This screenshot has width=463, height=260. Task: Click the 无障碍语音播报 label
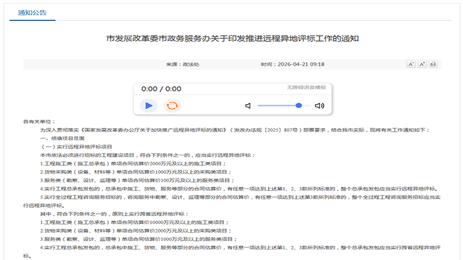click(x=306, y=87)
